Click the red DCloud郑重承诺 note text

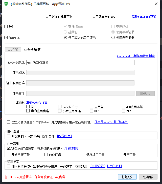point(34,177)
